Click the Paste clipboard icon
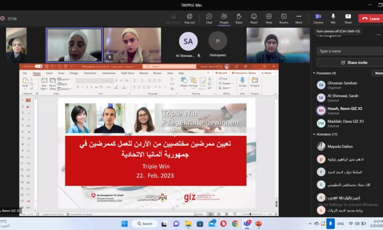Image resolution: width=383 pixels, height=230 pixels. (26, 81)
